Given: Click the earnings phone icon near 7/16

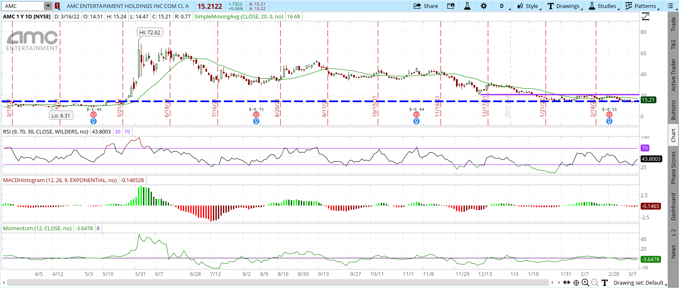Looking at the screenshot, I should pyautogui.click(x=256, y=115).
